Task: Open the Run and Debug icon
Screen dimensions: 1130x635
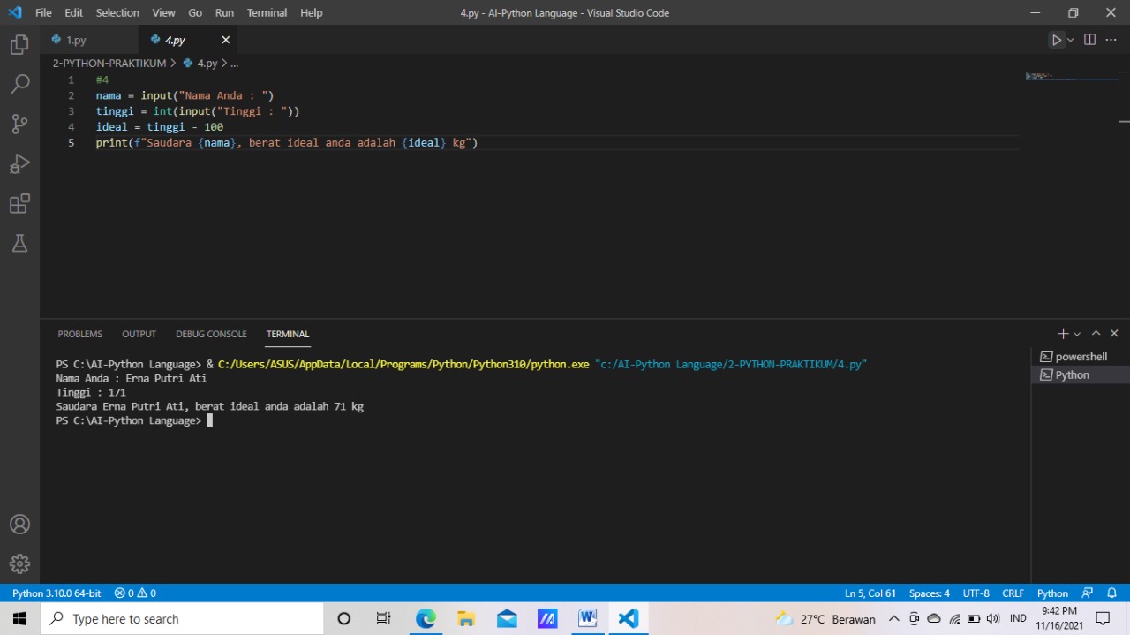Action: pyautogui.click(x=19, y=163)
